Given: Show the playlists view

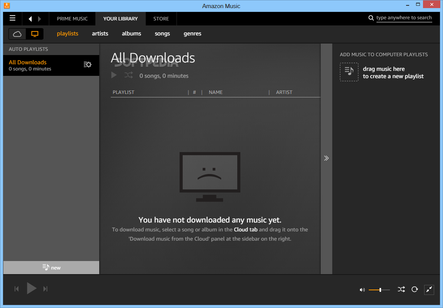Looking at the screenshot, I should [x=68, y=33].
